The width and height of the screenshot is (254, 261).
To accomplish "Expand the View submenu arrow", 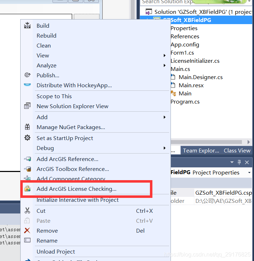I will point(164,55).
